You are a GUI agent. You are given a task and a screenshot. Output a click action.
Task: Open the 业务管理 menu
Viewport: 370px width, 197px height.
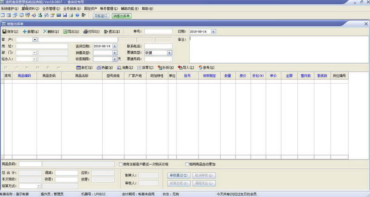coord(51,8)
